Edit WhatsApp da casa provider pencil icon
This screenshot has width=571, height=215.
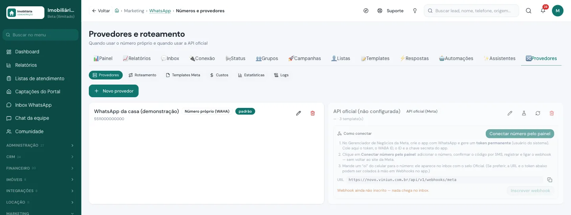(299, 113)
